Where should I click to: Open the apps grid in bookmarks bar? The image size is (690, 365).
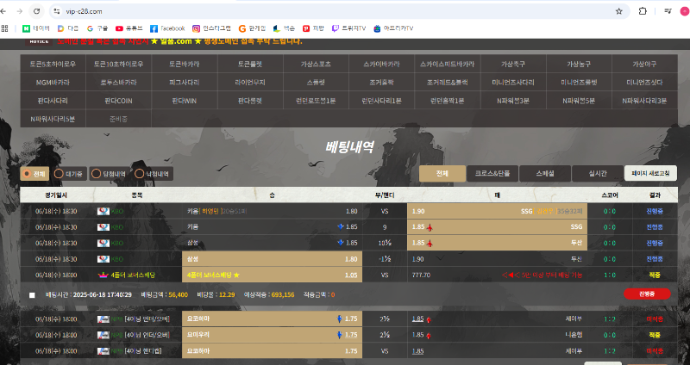(x=5, y=28)
